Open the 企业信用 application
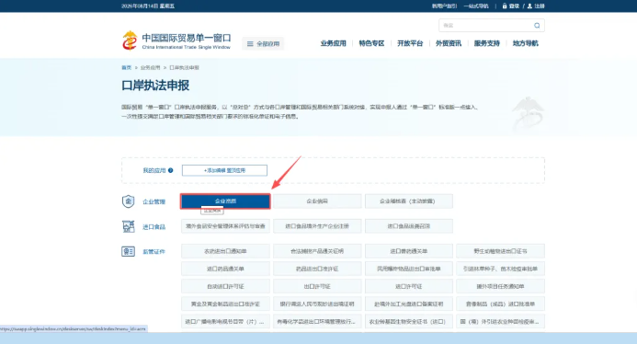The height and width of the screenshot is (344, 637). pyautogui.click(x=317, y=201)
